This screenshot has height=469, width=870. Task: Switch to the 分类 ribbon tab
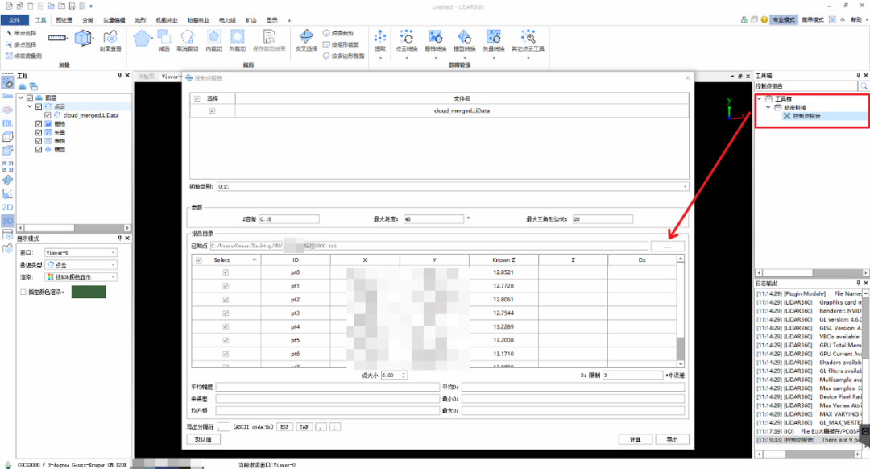point(89,20)
